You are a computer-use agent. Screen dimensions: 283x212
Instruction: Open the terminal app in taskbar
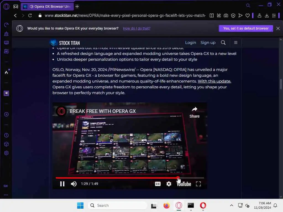point(191,205)
